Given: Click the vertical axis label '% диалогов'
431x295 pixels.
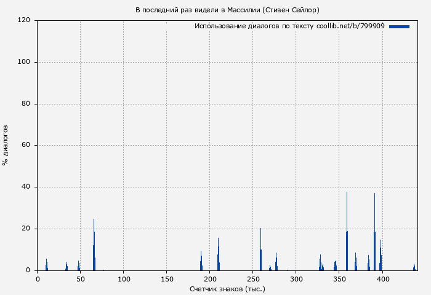Looking at the screenshot, I should click(x=6, y=145).
